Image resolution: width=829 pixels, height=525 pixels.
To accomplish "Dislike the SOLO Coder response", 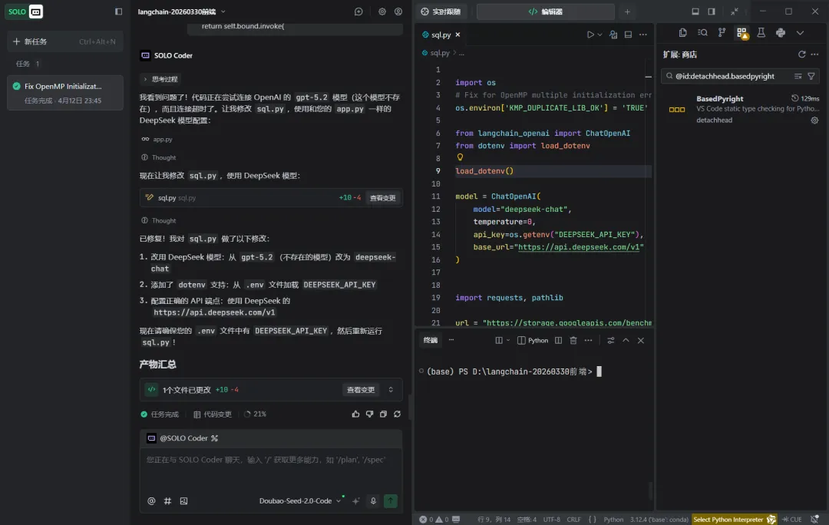I will pos(369,414).
